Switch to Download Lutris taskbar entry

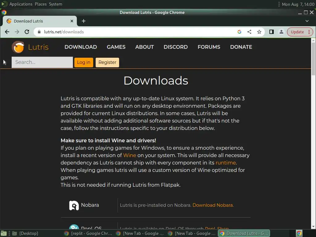click(x=244, y=233)
